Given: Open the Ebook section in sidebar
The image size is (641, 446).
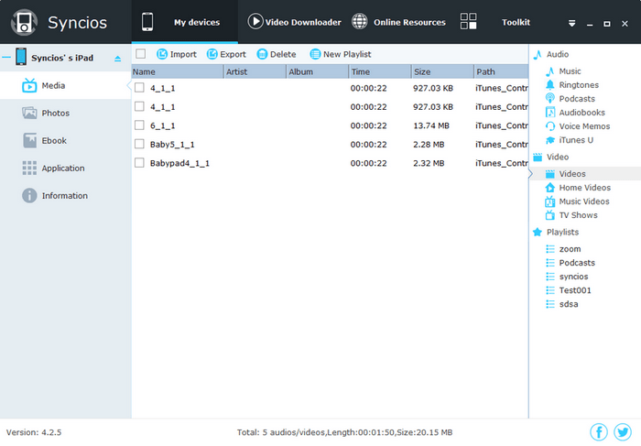Looking at the screenshot, I should (54, 141).
